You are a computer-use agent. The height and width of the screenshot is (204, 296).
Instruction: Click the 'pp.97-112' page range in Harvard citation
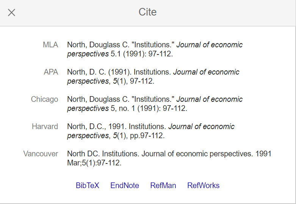[147, 136]
